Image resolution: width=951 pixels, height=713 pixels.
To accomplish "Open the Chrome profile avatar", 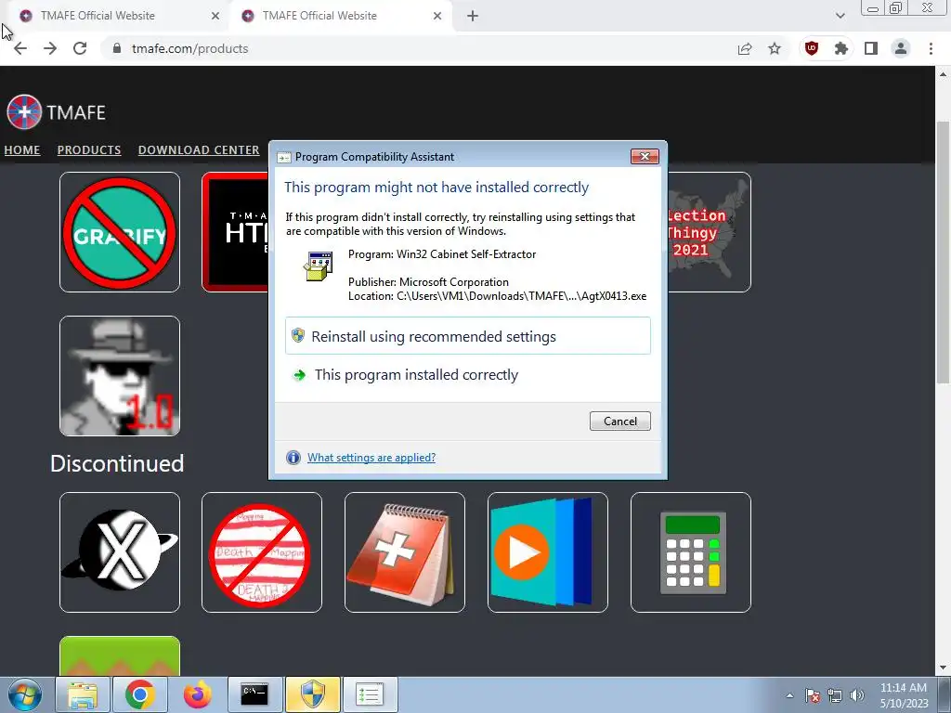I will pyautogui.click(x=901, y=48).
